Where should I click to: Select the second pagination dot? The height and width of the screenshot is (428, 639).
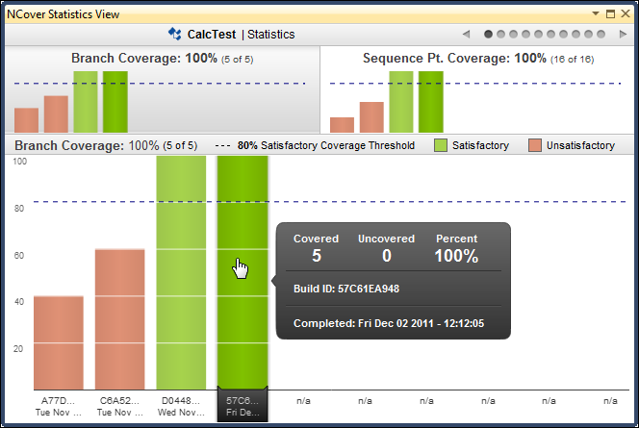500,35
